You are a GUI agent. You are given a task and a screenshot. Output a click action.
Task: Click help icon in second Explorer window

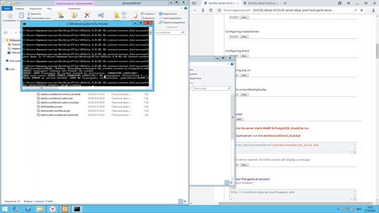(x=232, y=64)
